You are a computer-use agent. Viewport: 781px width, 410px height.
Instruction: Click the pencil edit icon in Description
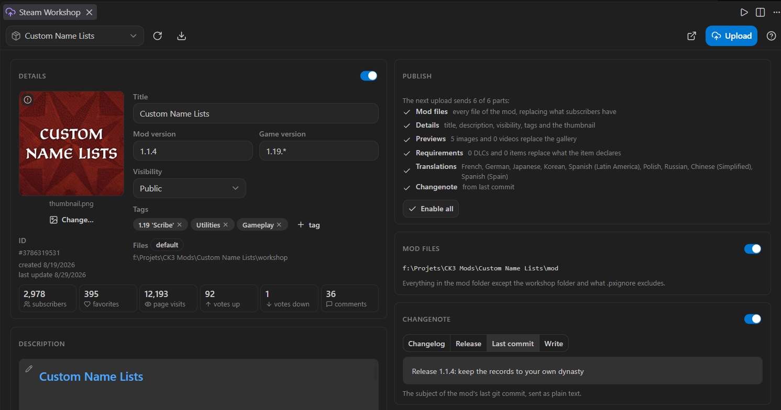point(29,369)
